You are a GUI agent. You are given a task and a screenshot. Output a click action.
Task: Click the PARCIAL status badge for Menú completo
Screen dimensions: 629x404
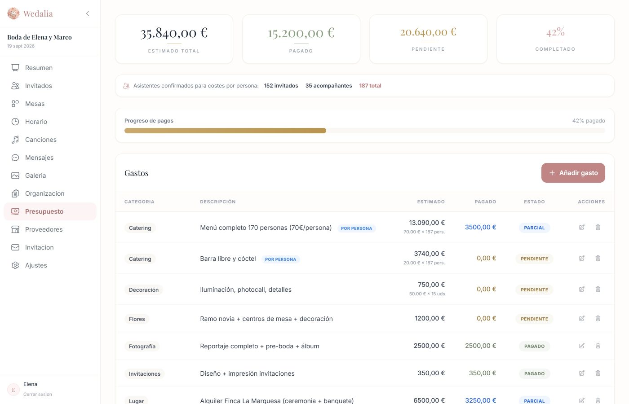tap(534, 228)
